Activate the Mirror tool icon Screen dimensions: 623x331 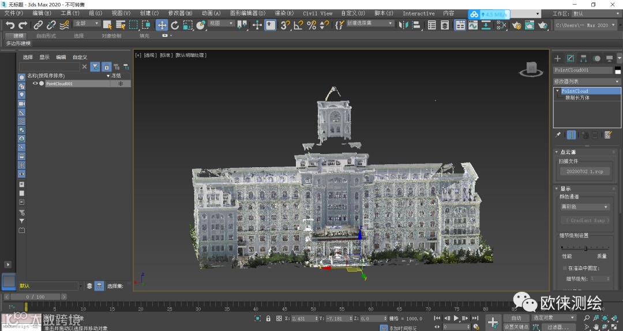[x=404, y=25]
